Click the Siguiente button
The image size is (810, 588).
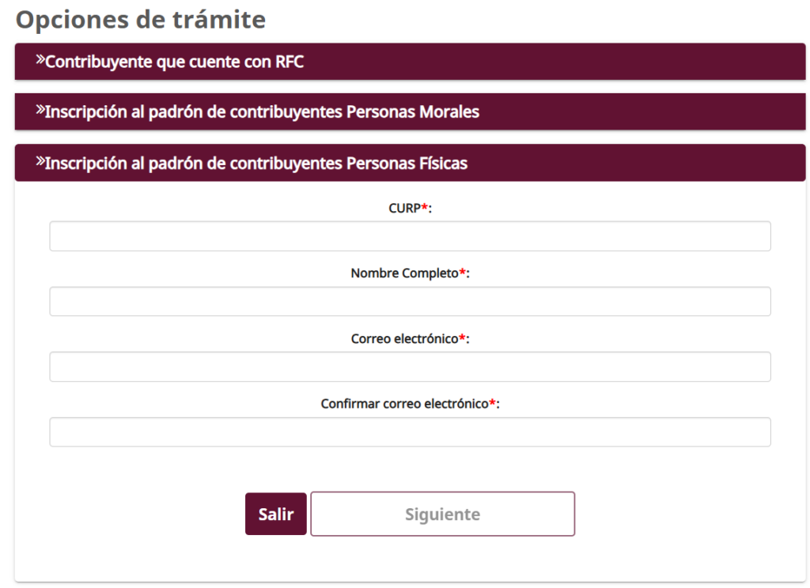click(442, 514)
